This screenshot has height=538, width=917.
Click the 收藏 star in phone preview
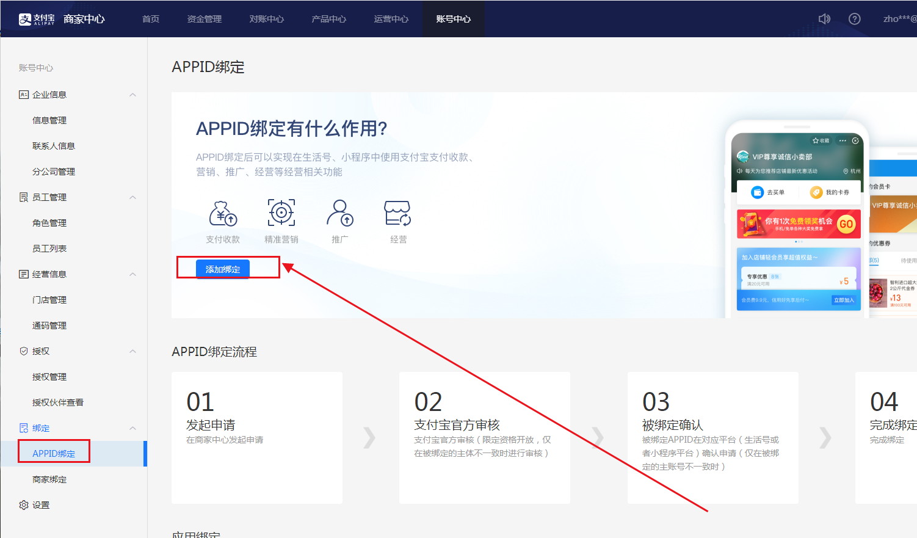pyautogui.click(x=815, y=140)
